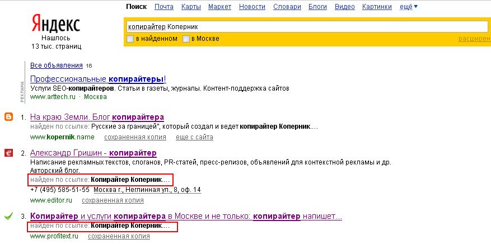This screenshot has width=491, height=244.
Task: Open result 'Копирайтер и услуги копирайтера в Москве'
Action: [186, 217]
